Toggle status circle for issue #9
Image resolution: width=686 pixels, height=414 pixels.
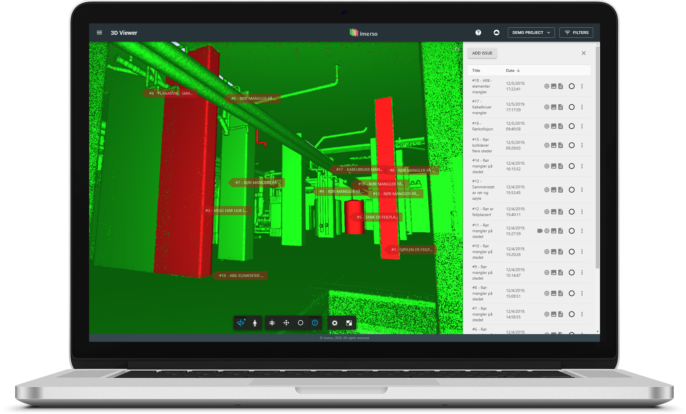(571, 272)
